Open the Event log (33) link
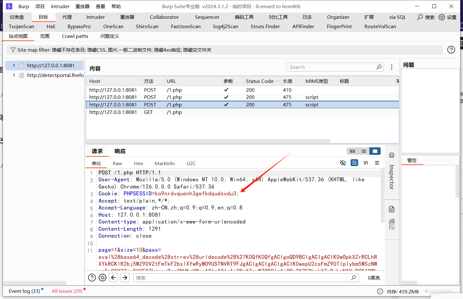463x299 pixels. [x=24, y=291]
